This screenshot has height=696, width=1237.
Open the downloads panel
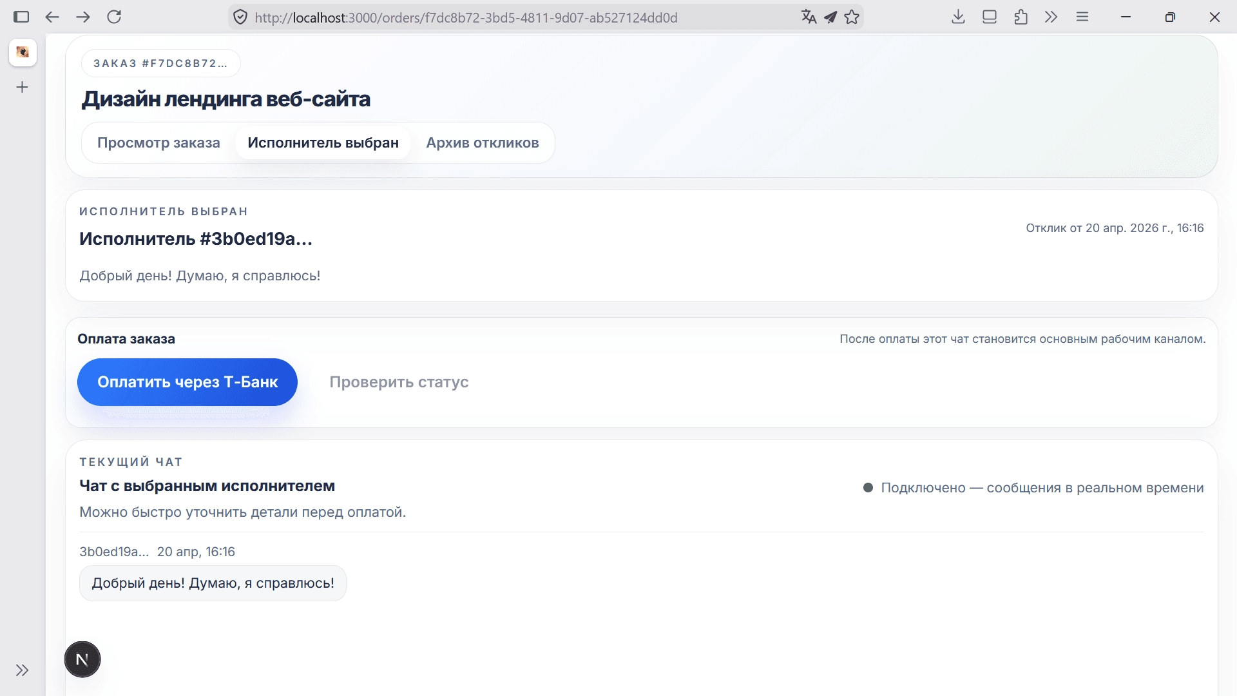(958, 17)
